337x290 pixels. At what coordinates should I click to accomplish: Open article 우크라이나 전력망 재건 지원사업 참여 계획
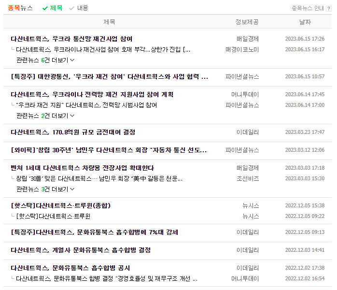point(92,94)
